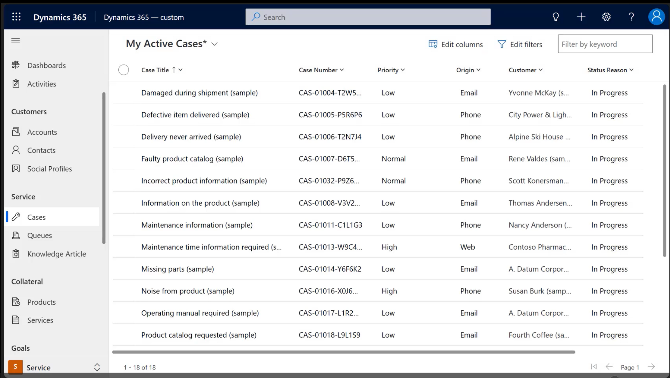Screen dimensions: 670x378
Task: Navigate to Queues in Service section
Action: click(x=39, y=235)
